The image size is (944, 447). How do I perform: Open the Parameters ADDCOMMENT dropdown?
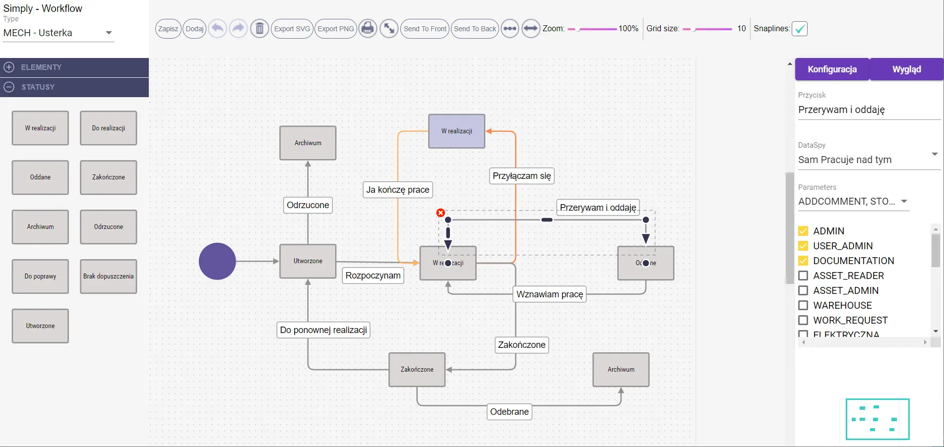click(905, 201)
